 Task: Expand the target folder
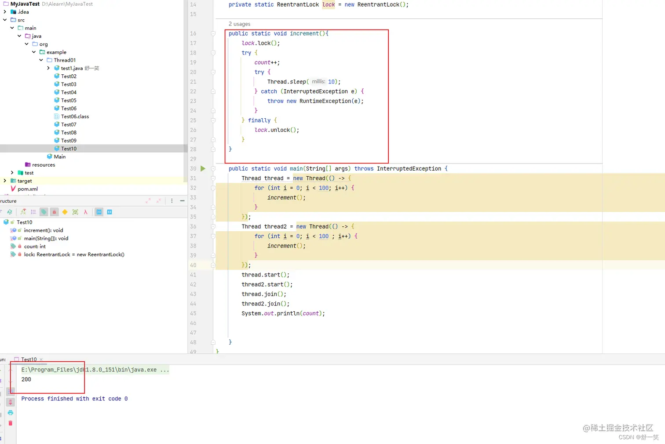coord(5,181)
